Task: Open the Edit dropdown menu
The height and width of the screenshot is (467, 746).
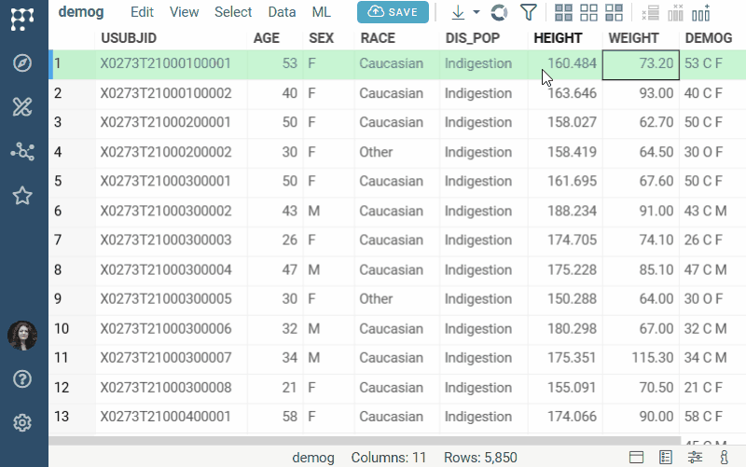Action: 142,12
